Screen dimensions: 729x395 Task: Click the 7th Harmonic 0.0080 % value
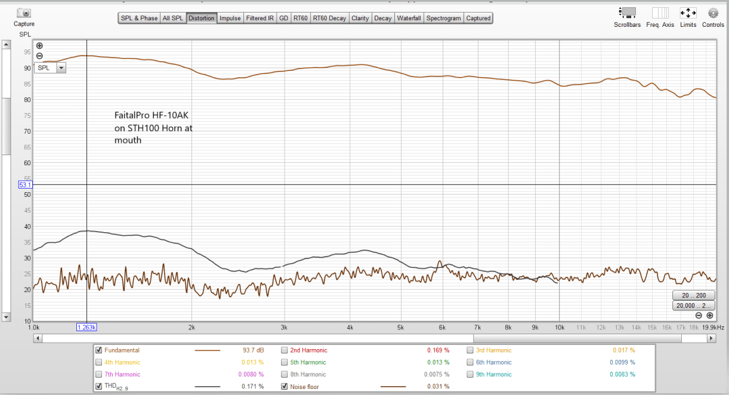(251, 374)
